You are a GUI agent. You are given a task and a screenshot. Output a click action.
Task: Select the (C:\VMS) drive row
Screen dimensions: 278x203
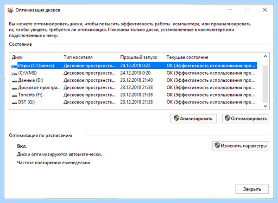pos(134,73)
